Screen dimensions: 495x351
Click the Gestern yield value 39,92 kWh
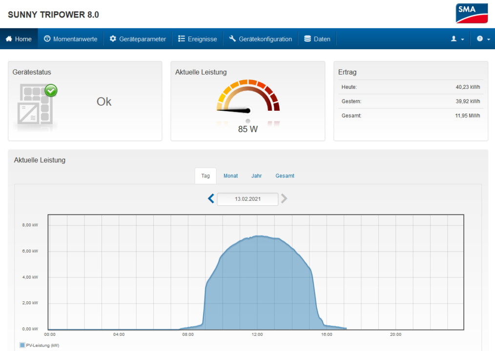point(468,101)
